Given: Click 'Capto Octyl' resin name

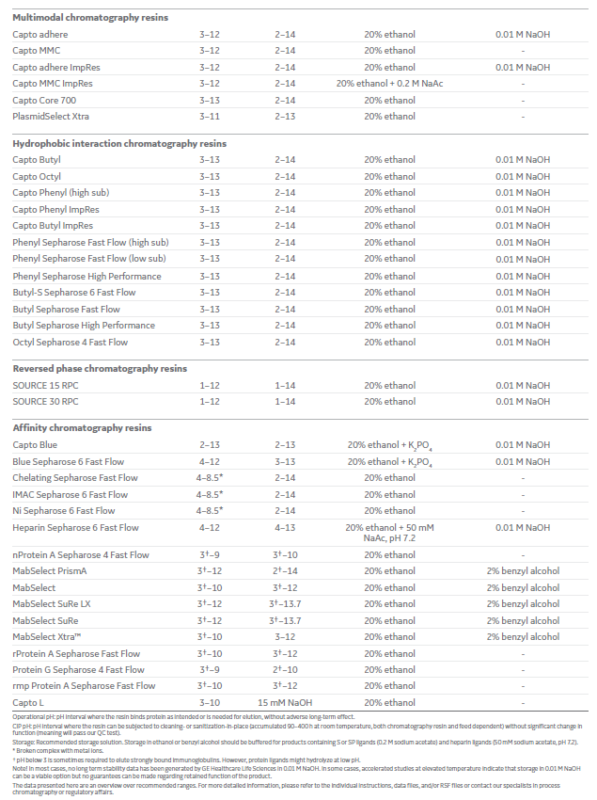Looking at the screenshot, I should point(37,177).
